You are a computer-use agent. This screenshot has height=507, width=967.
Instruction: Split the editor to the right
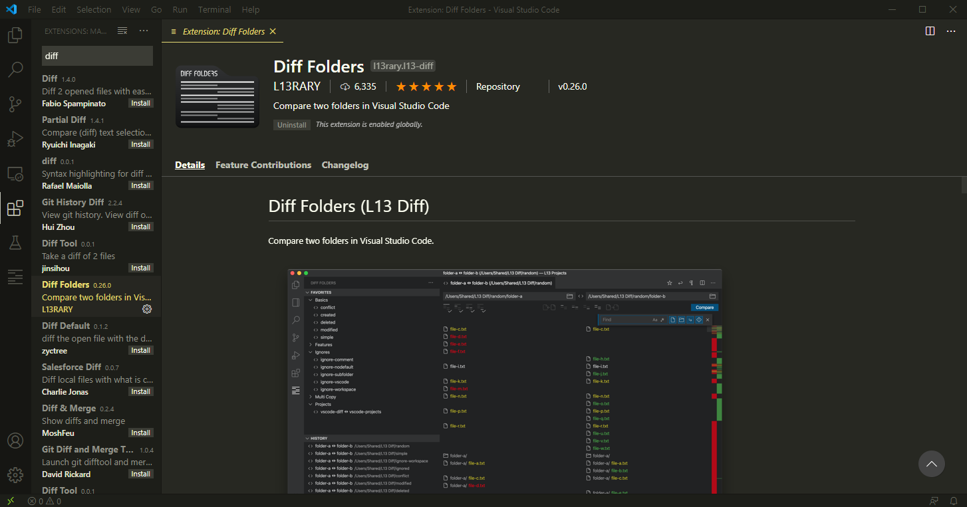930,31
